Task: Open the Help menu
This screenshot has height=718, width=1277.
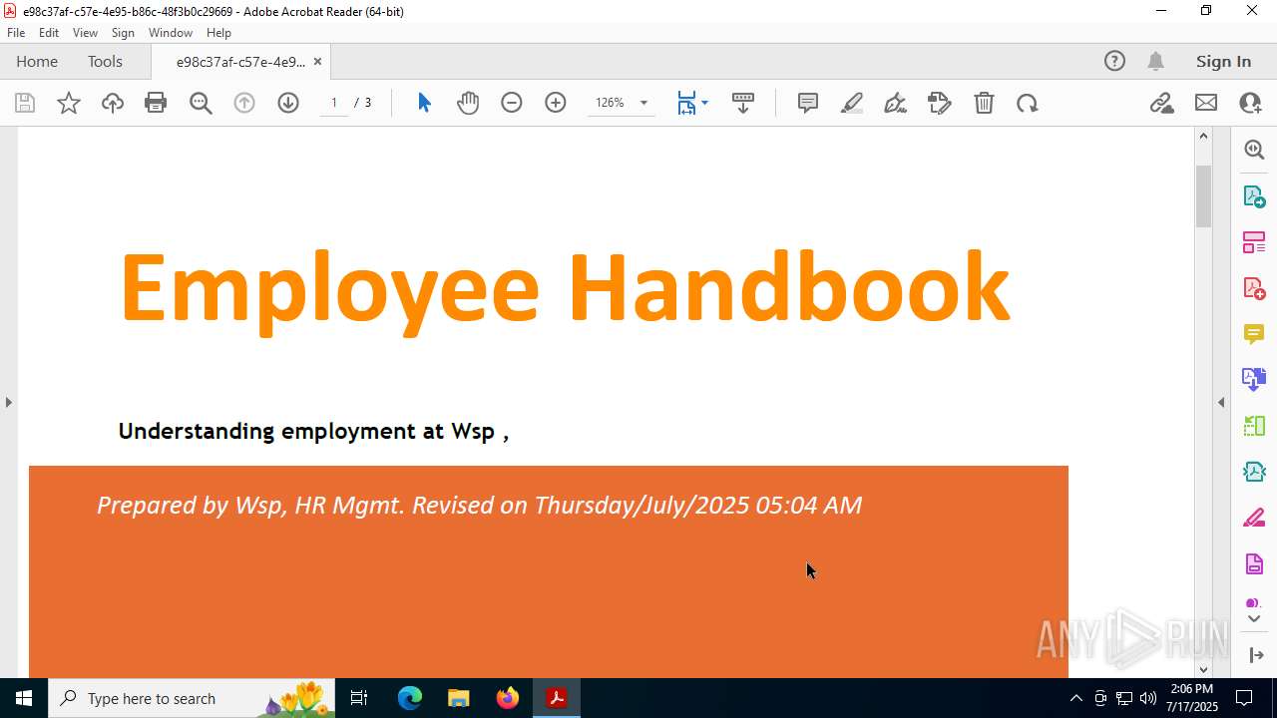Action: click(218, 33)
